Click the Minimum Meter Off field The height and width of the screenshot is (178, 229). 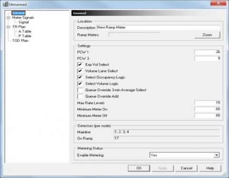(207, 115)
